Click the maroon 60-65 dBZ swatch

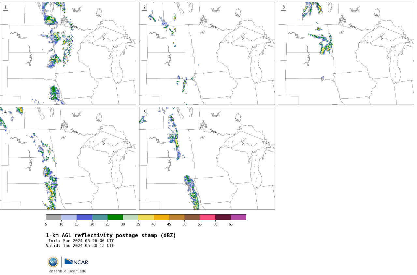tap(223, 217)
